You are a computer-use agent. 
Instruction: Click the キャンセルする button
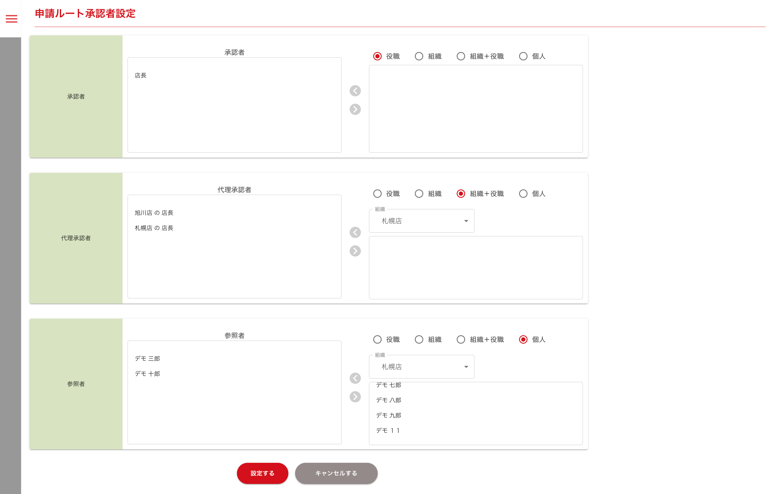[336, 473]
